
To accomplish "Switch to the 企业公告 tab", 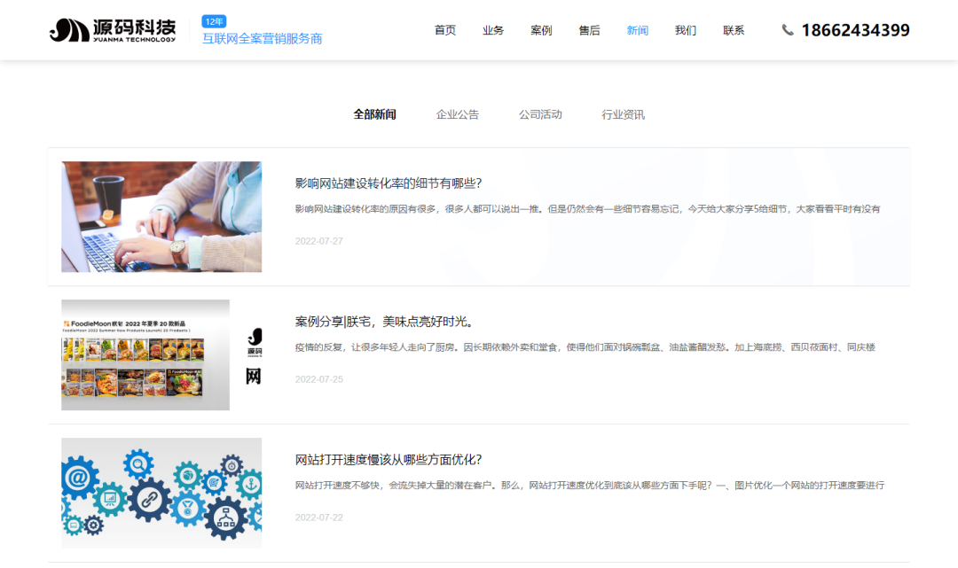I will [x=458, y=114].
